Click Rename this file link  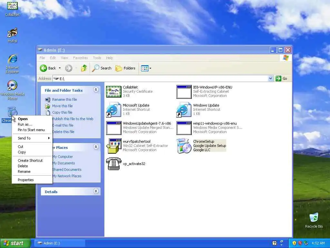[64, 99]
